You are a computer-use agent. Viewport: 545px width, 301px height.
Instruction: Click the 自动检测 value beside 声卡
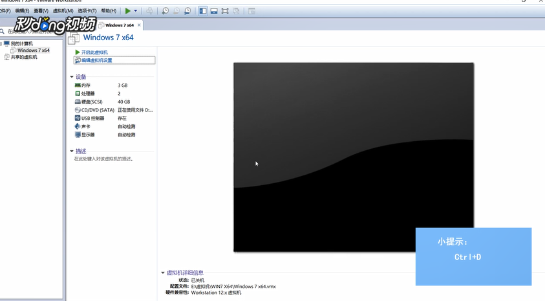(126, 127)
